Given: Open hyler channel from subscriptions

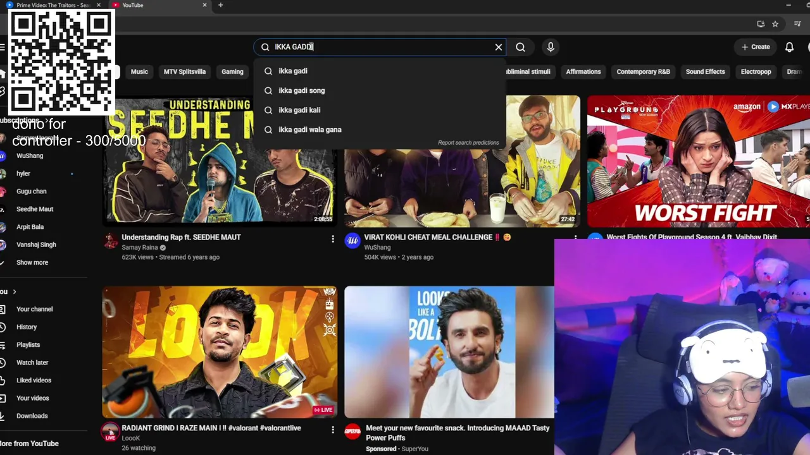Looking at the screenshot, I should click(x=23, y=173).
